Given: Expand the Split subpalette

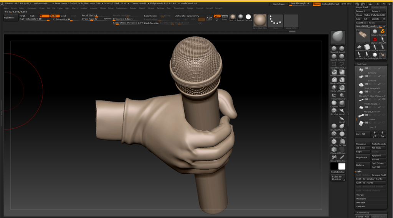Looking at the screenshot, I should point(359,172).
